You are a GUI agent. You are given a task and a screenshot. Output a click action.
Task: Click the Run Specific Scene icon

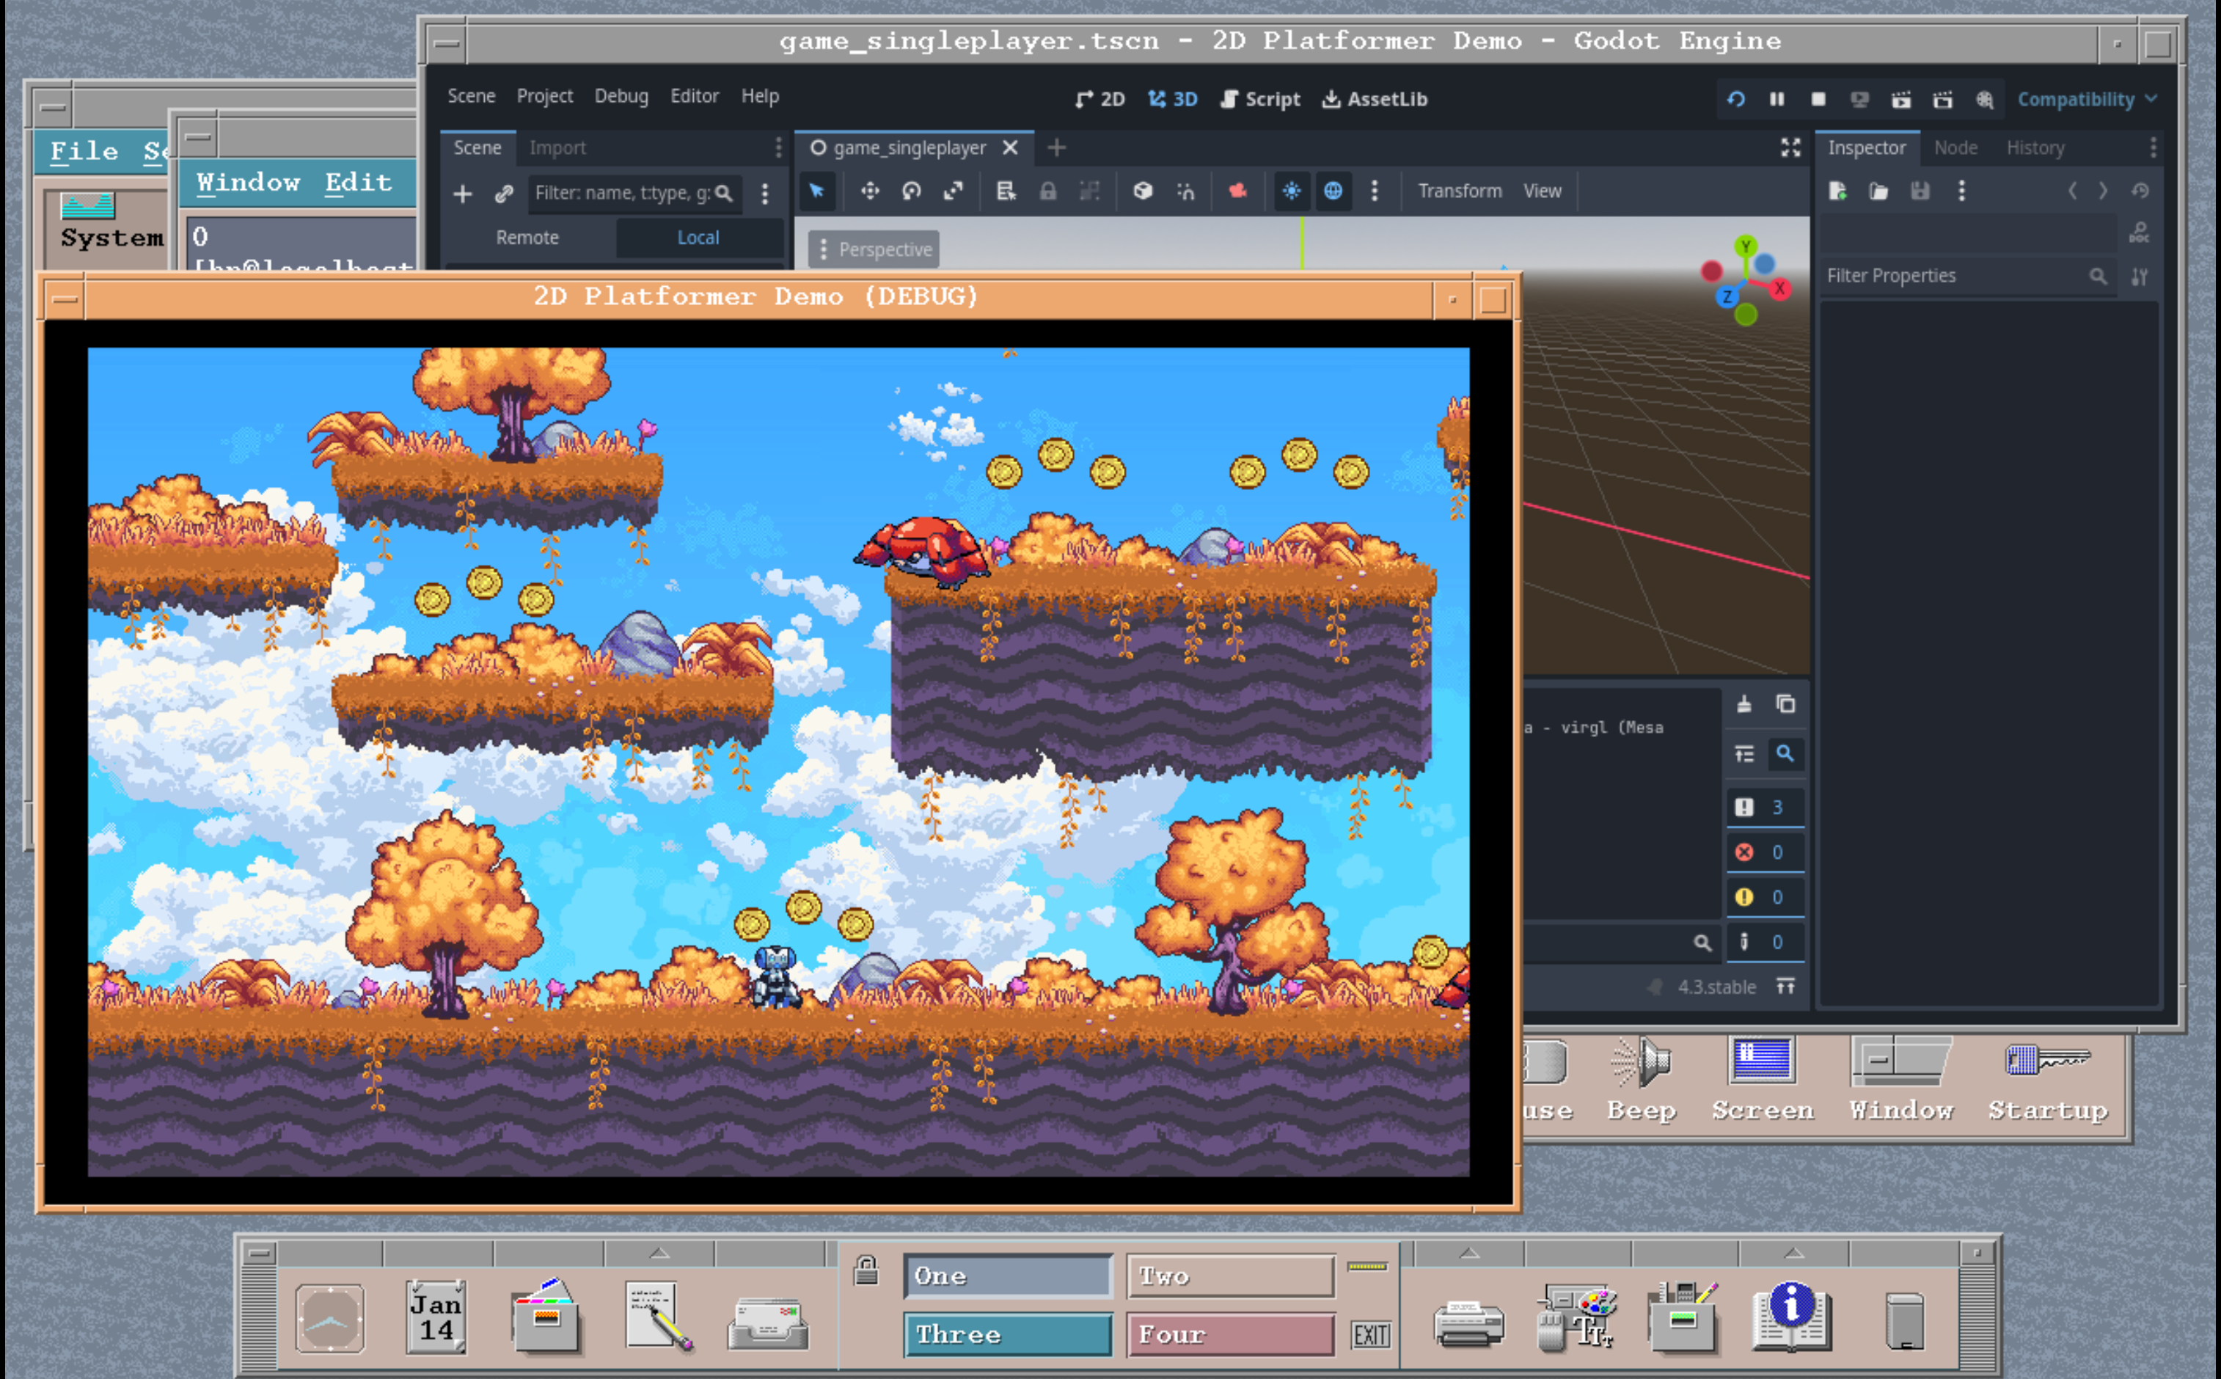1943,98
